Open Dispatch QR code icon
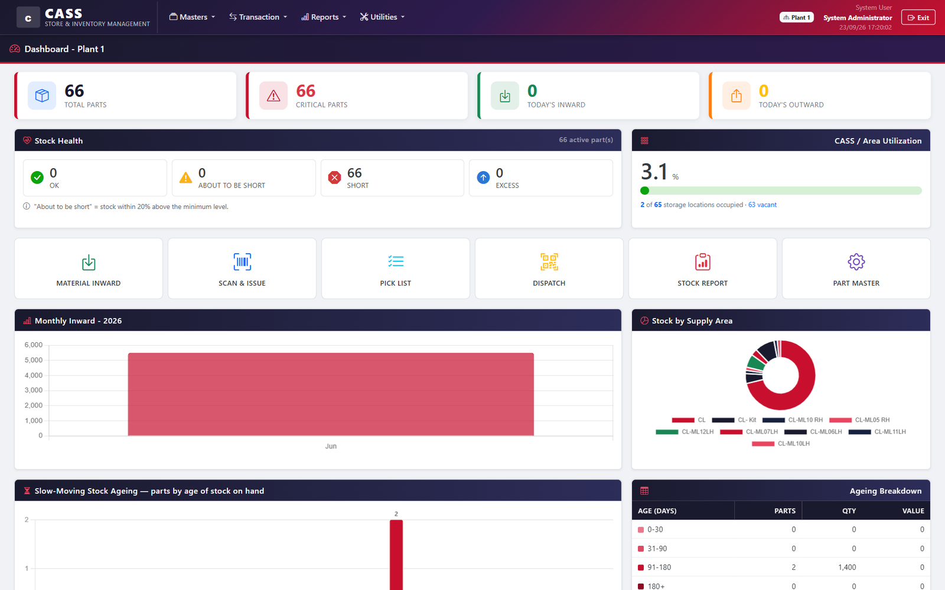The height and width of the screenshot is (590, 945). click(549, 261)
